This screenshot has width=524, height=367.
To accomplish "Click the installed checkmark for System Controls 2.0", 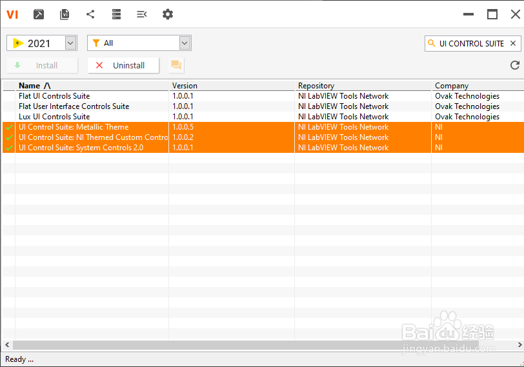I will pos(9,148).
